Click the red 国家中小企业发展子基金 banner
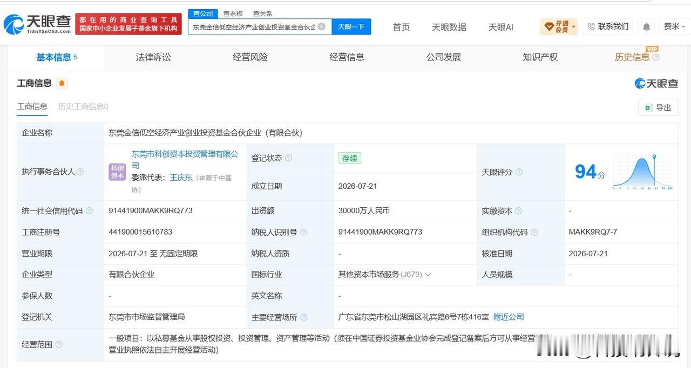Image resolution: width=691 pixels, height=368 pixels. [x=128, y=24]
